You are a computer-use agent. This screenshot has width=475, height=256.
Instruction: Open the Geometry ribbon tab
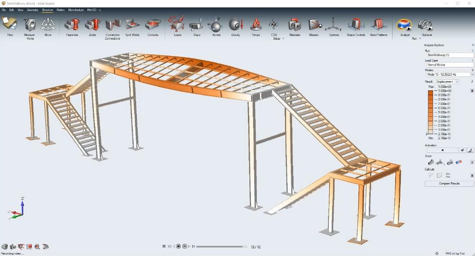pos(33,9)
